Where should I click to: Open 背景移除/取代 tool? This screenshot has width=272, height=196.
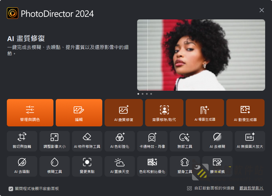pos(164,112)
